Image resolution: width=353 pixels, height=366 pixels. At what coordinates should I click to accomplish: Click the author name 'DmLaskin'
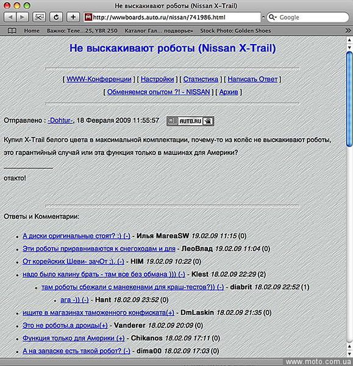(197, 313)
